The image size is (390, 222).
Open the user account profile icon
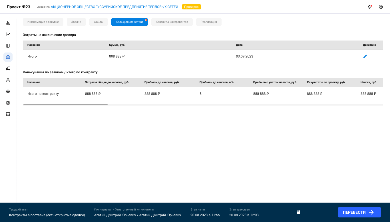pyautogui.click(x=381, y=7)
